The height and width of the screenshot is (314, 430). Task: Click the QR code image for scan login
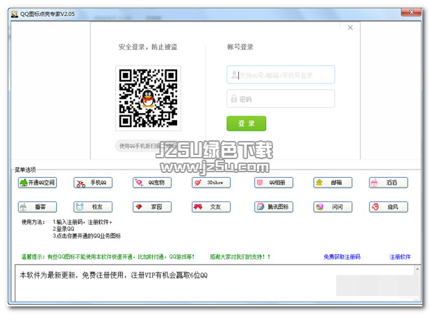click(x=148, y=98)
